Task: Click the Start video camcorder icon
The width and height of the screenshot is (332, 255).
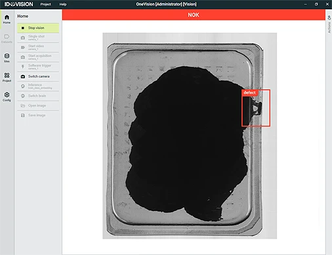Action: coord(23,47)
